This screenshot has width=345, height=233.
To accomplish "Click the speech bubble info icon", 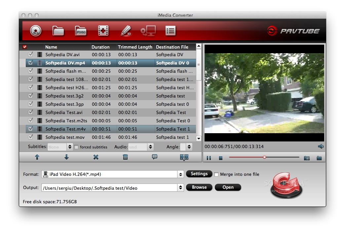I will tap(155, 157).
